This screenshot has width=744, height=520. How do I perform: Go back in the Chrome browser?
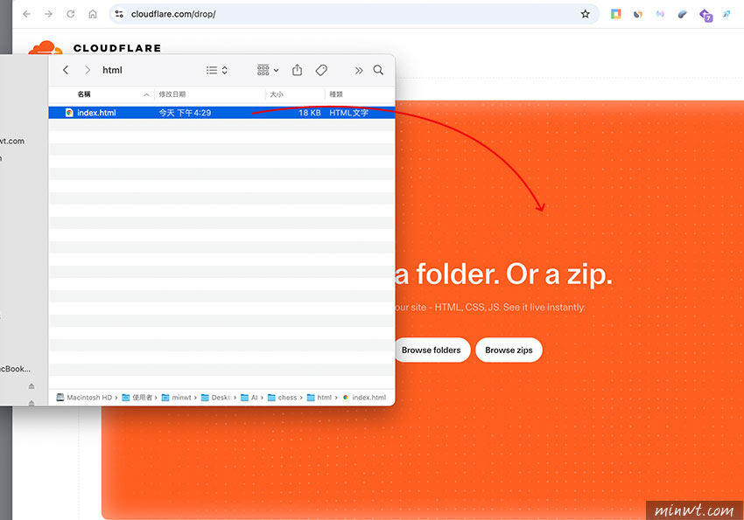point(26,14)
